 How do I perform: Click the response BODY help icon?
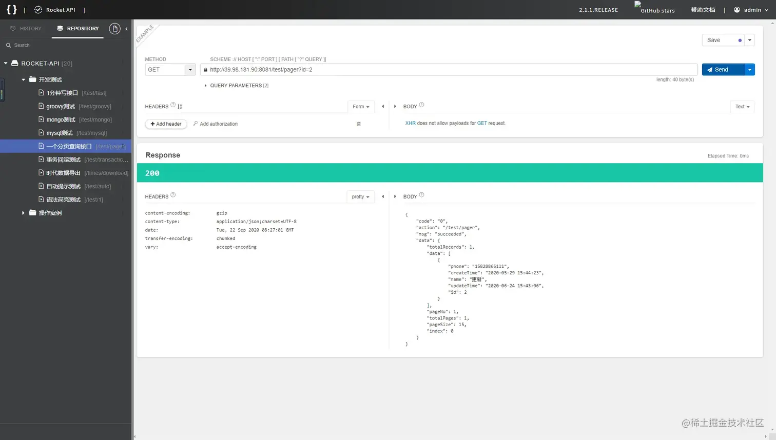[421, 195]
